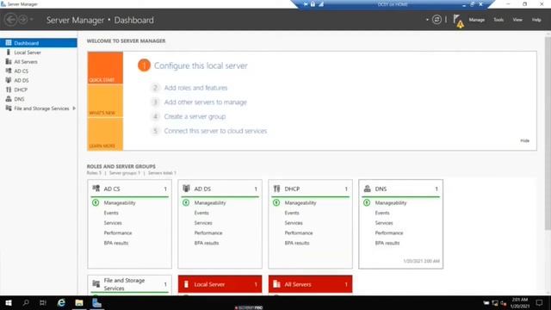The image size is (551, 310).
Task: Launch Internet Explorer from the taskbar
Action: (61, 302)
